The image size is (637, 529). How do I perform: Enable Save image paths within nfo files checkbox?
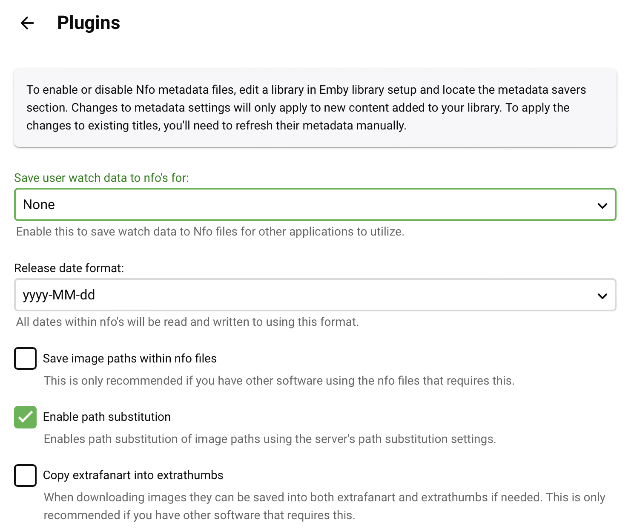(x=25, y=359)
